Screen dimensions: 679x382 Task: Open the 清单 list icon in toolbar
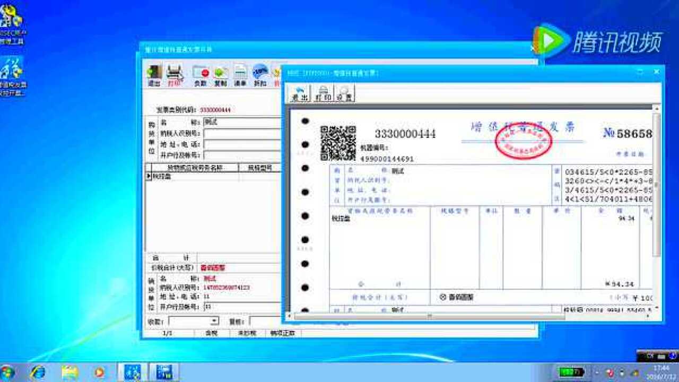click(240, 76)
